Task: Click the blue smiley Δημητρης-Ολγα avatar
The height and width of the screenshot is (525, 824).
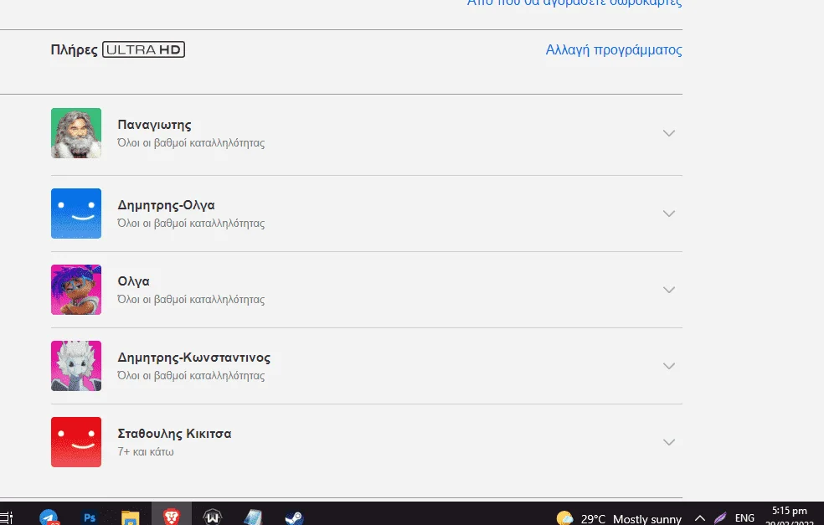Action: 76,214
